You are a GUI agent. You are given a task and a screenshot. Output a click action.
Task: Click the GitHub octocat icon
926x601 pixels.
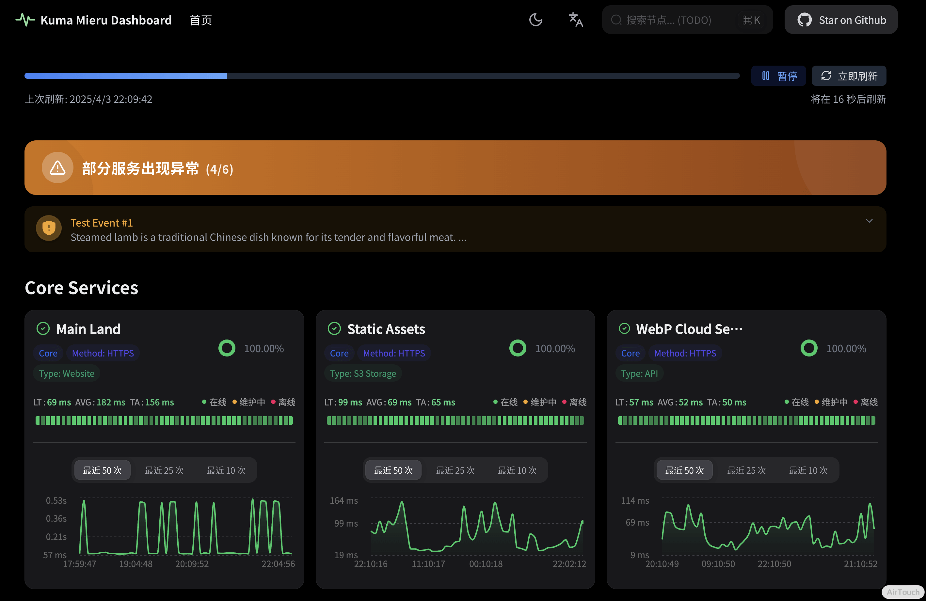[x=804, y=20]
